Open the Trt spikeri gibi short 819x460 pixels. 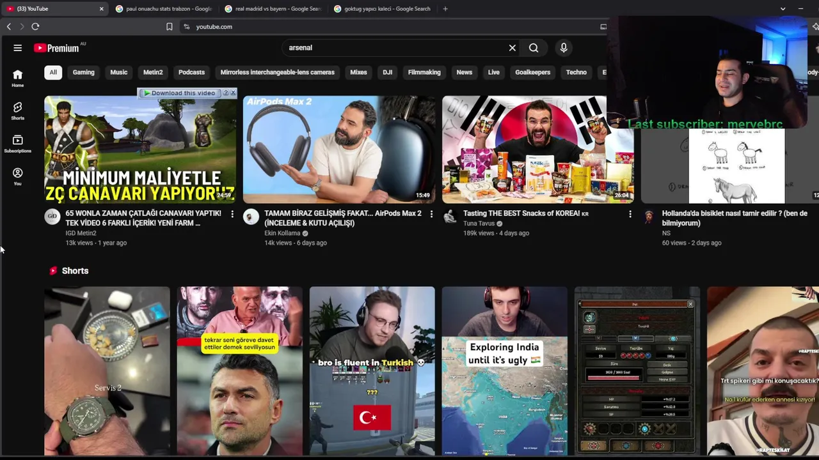click(x=763, y=371)
